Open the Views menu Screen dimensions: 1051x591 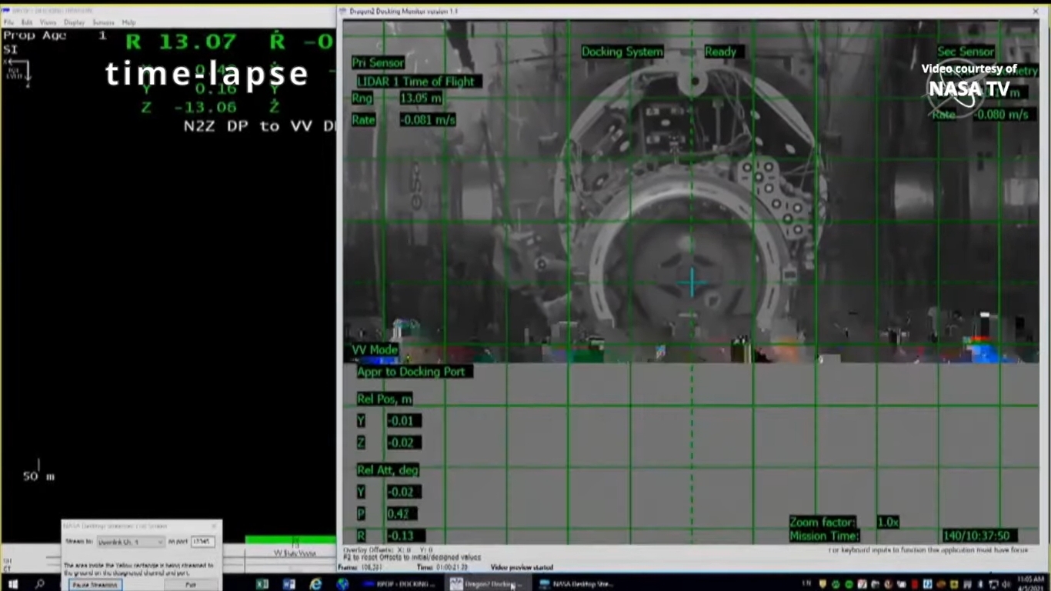coord(48,22)
